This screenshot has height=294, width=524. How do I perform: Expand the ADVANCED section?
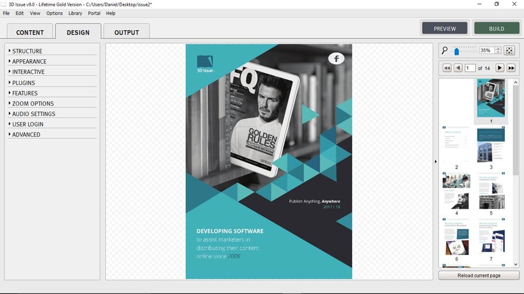click(x=26, y=134)
